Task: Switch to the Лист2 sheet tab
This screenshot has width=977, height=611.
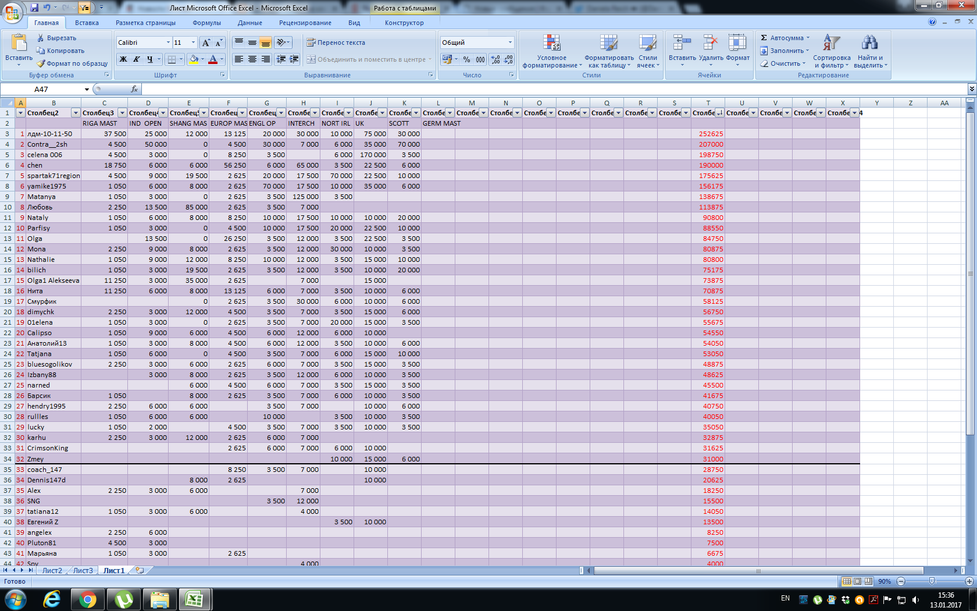Action: coord(52,571)
